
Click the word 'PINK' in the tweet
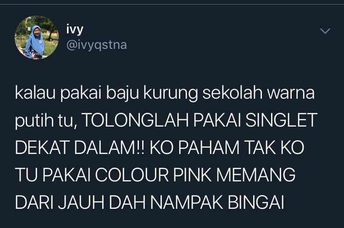coord(192,175)
